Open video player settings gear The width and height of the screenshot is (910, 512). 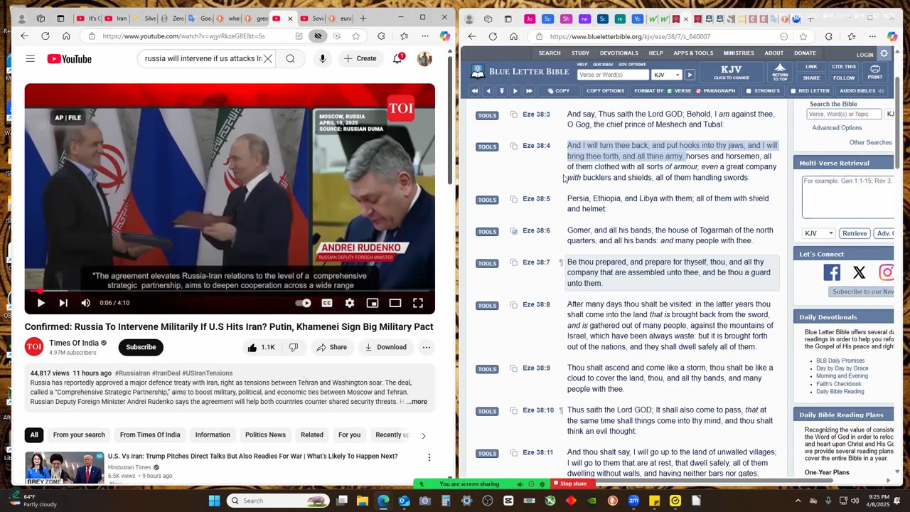[350, 303]
